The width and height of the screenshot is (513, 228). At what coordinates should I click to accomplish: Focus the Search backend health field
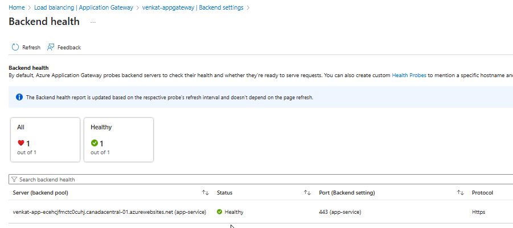pyautogui.click(x=261, y=179)
